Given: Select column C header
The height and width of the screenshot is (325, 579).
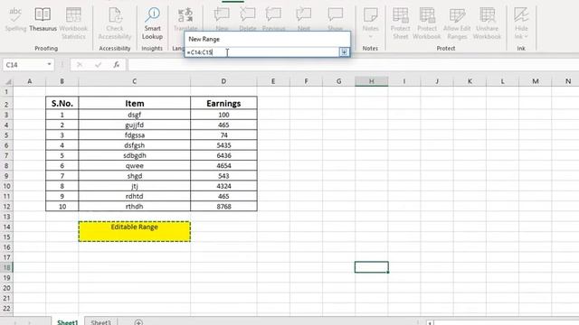Looking at the screenshot, I should [135, 81].
